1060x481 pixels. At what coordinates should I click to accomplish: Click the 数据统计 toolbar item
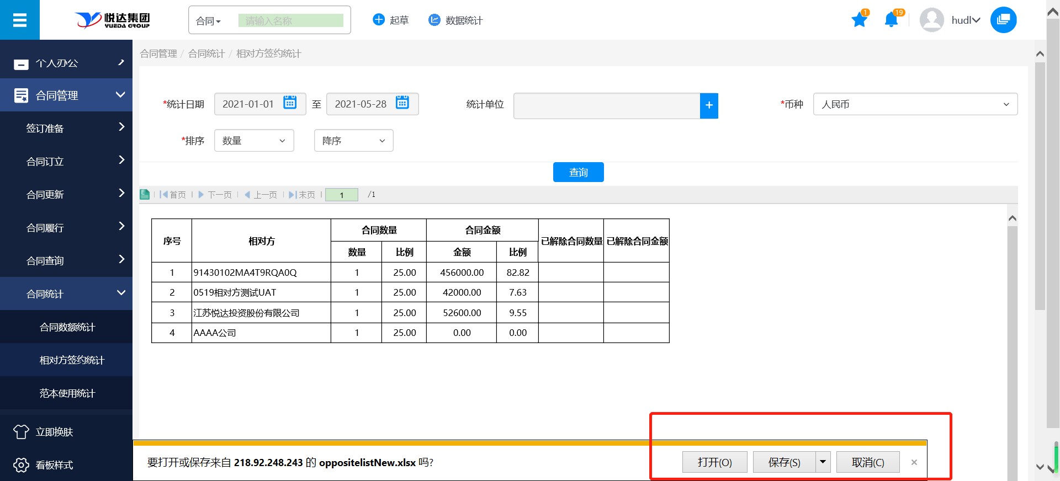pyautogui.click(x=455, y=20)
